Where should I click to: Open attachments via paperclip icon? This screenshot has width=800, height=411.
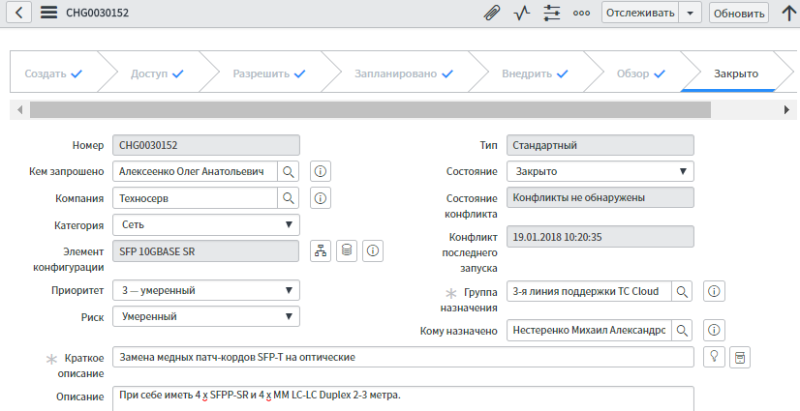coord(493,13)
